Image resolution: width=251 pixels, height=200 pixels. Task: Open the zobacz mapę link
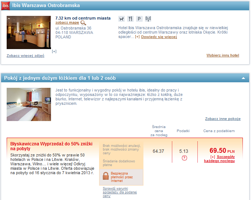(x=67, y=23)
